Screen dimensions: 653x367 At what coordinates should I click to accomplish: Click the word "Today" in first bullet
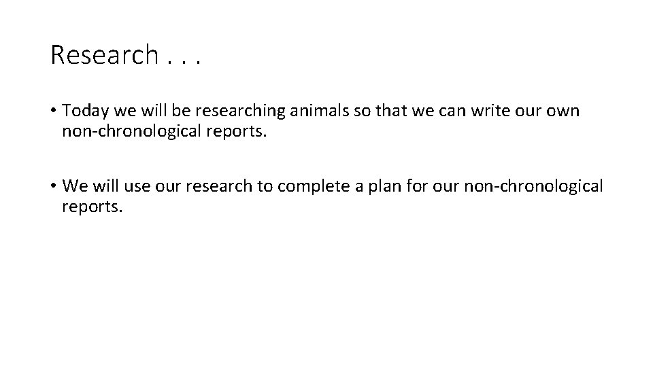[x=83, y=111]
